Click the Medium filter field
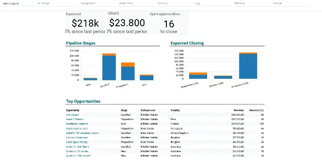 click(252, 4)
